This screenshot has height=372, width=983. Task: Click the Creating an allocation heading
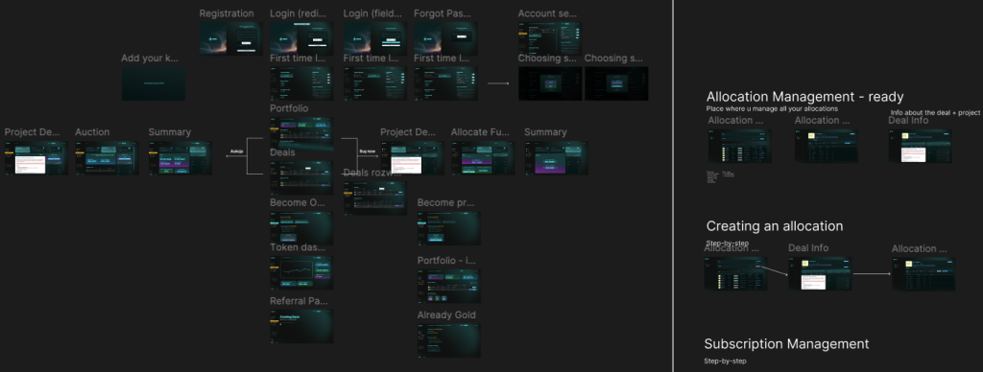775,226
